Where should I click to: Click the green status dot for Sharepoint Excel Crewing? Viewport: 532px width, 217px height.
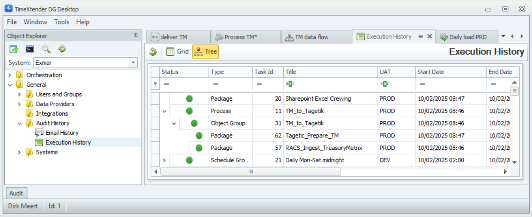[x=189, y=99]
